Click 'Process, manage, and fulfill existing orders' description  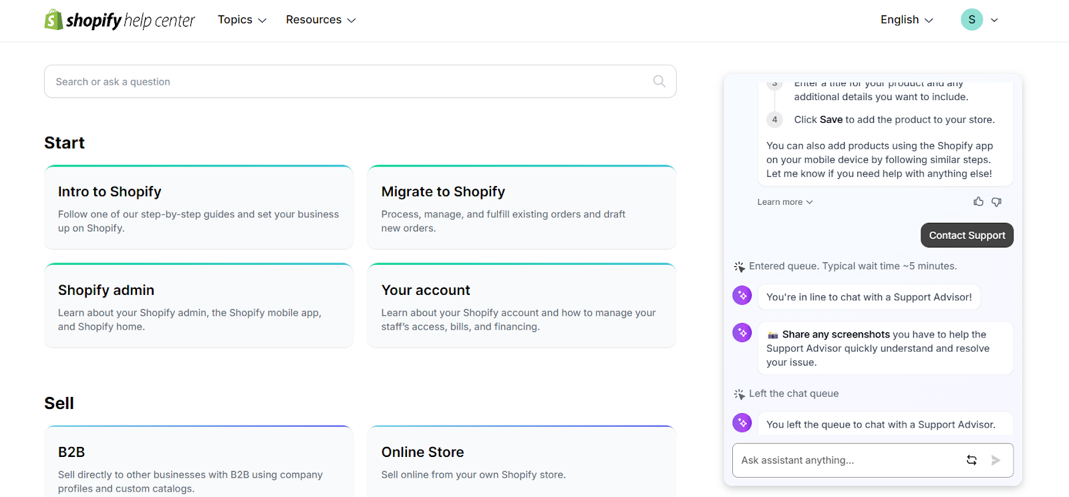point(503,221)
